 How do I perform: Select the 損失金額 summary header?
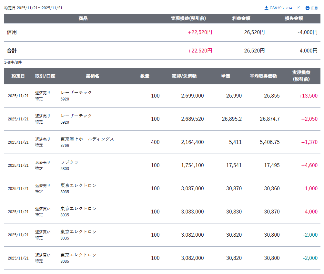point(294,19)
